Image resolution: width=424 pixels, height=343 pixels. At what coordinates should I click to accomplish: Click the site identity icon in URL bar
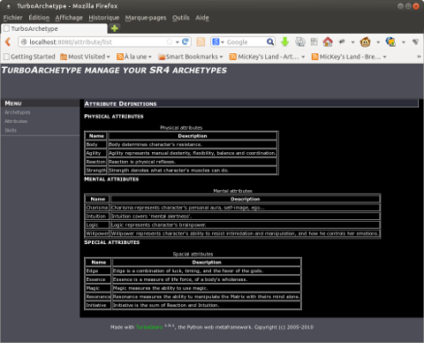pos(24,42)
